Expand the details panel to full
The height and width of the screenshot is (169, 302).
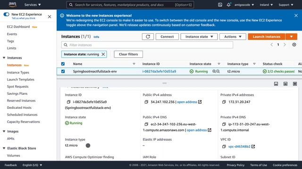click(295, 84)
